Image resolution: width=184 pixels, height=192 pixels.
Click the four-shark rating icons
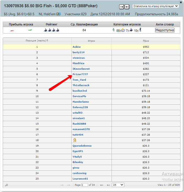click(x=52, y=30)
